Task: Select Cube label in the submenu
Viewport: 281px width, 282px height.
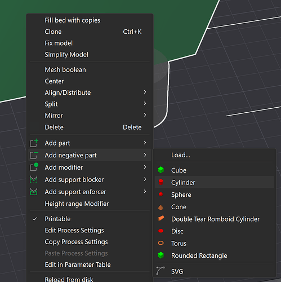Action: (179, 170)
